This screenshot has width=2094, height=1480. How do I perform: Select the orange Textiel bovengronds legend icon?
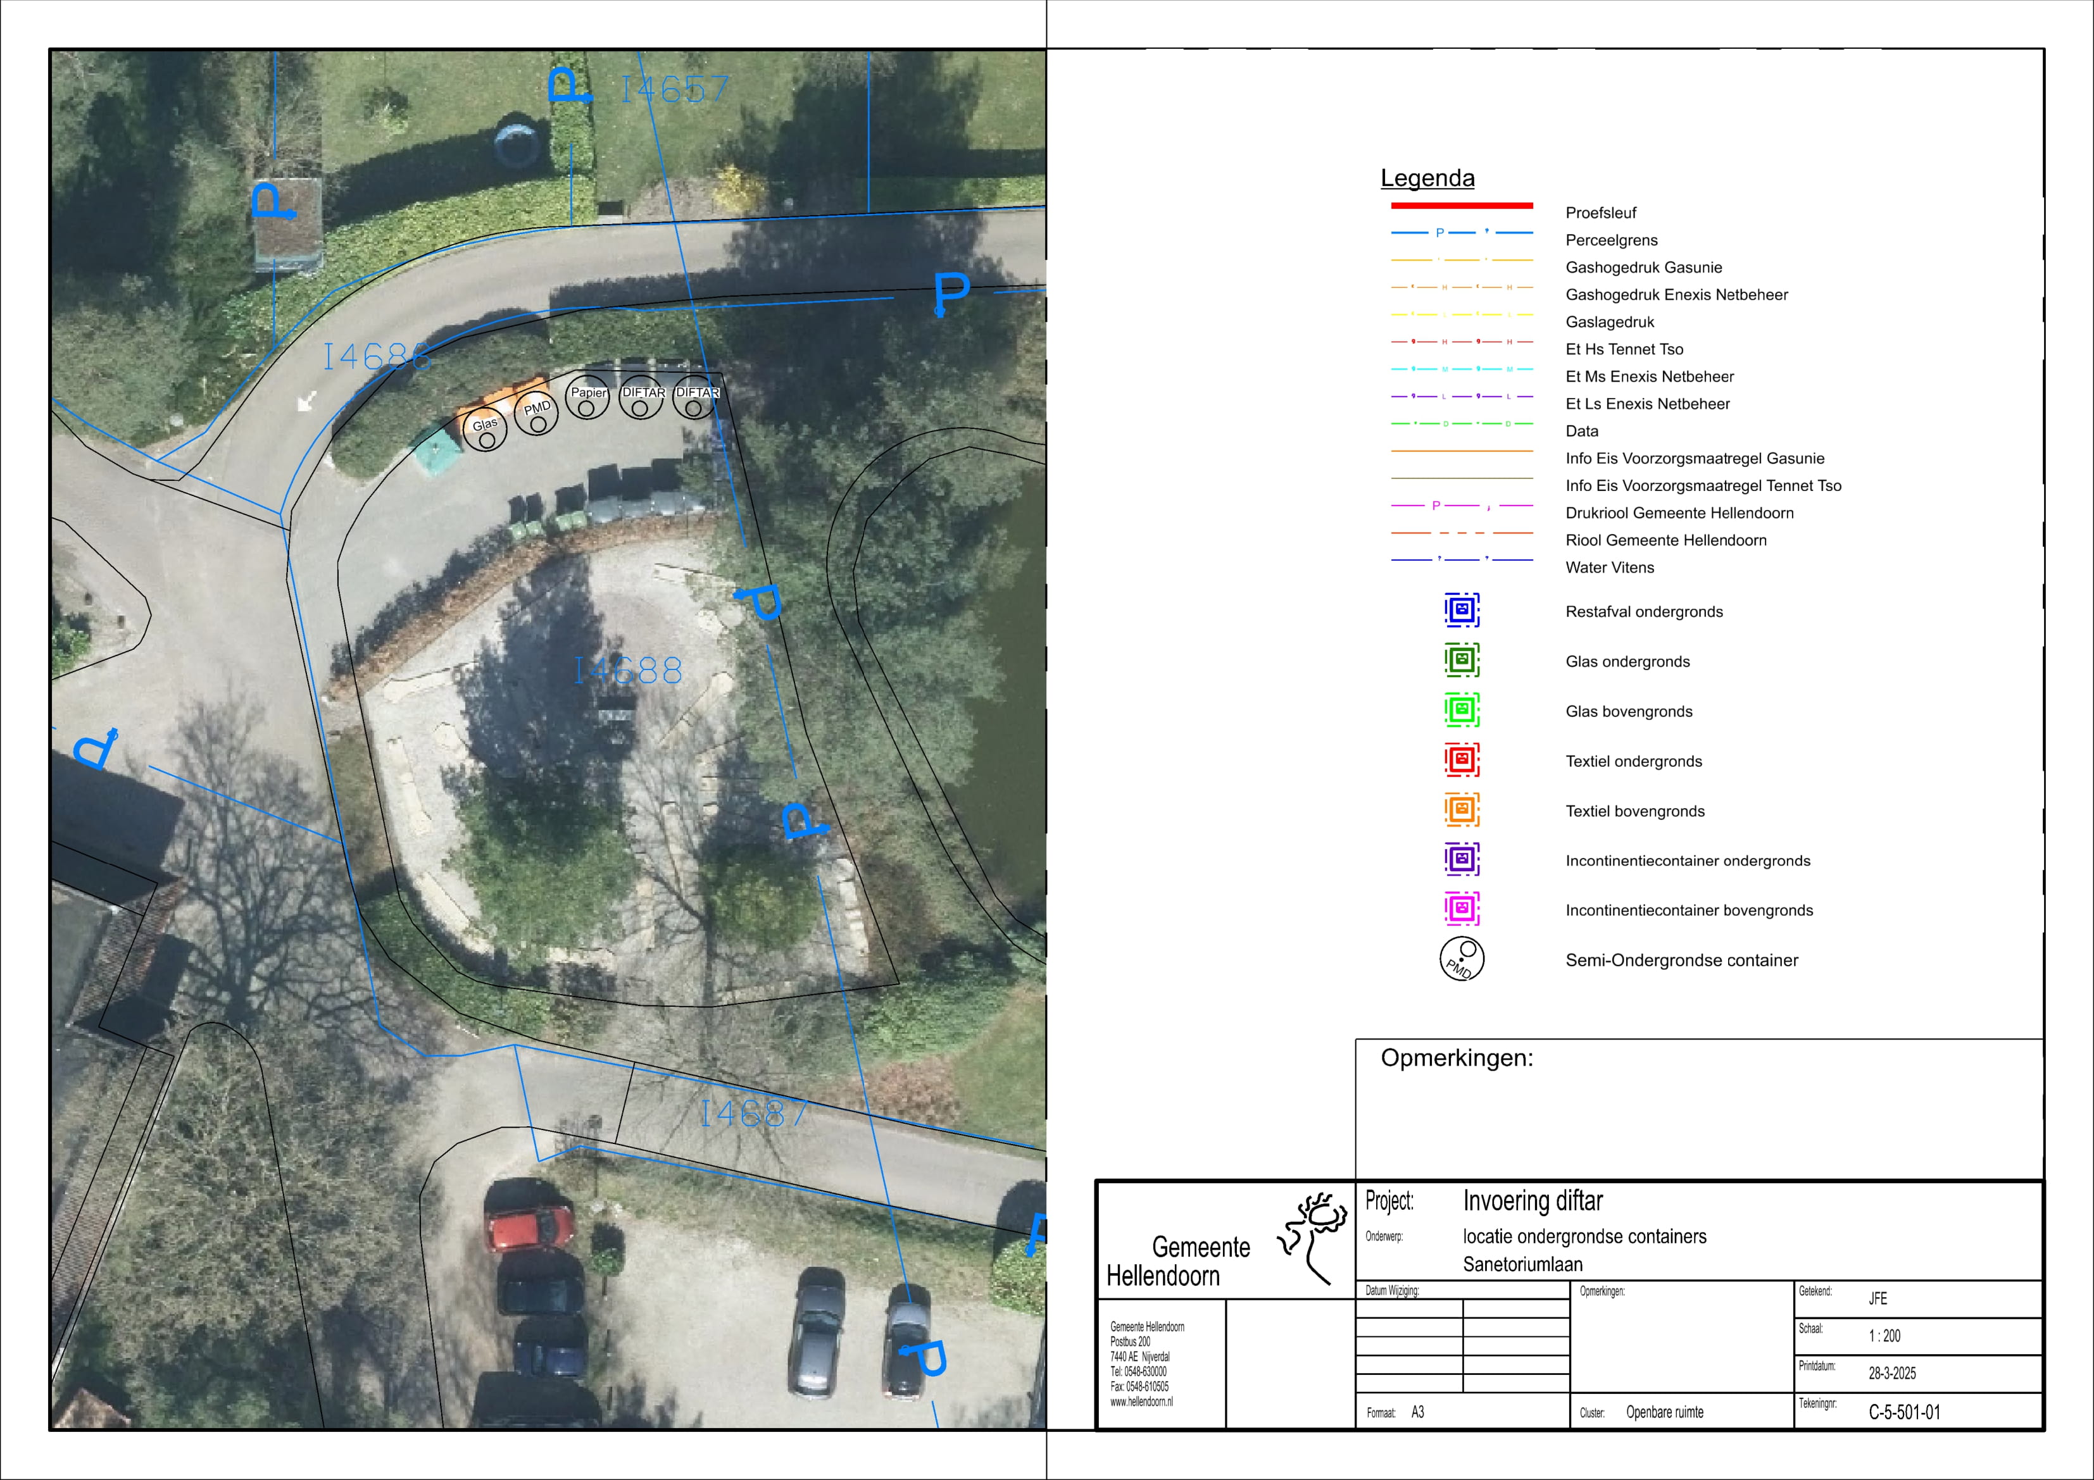coord(1461,810)
